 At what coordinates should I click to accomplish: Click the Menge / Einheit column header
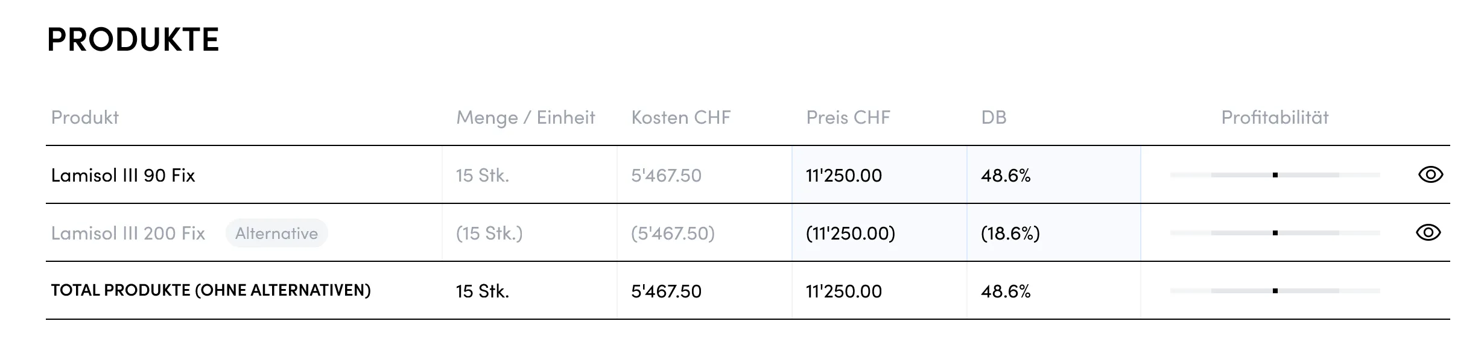coord(525,117)
